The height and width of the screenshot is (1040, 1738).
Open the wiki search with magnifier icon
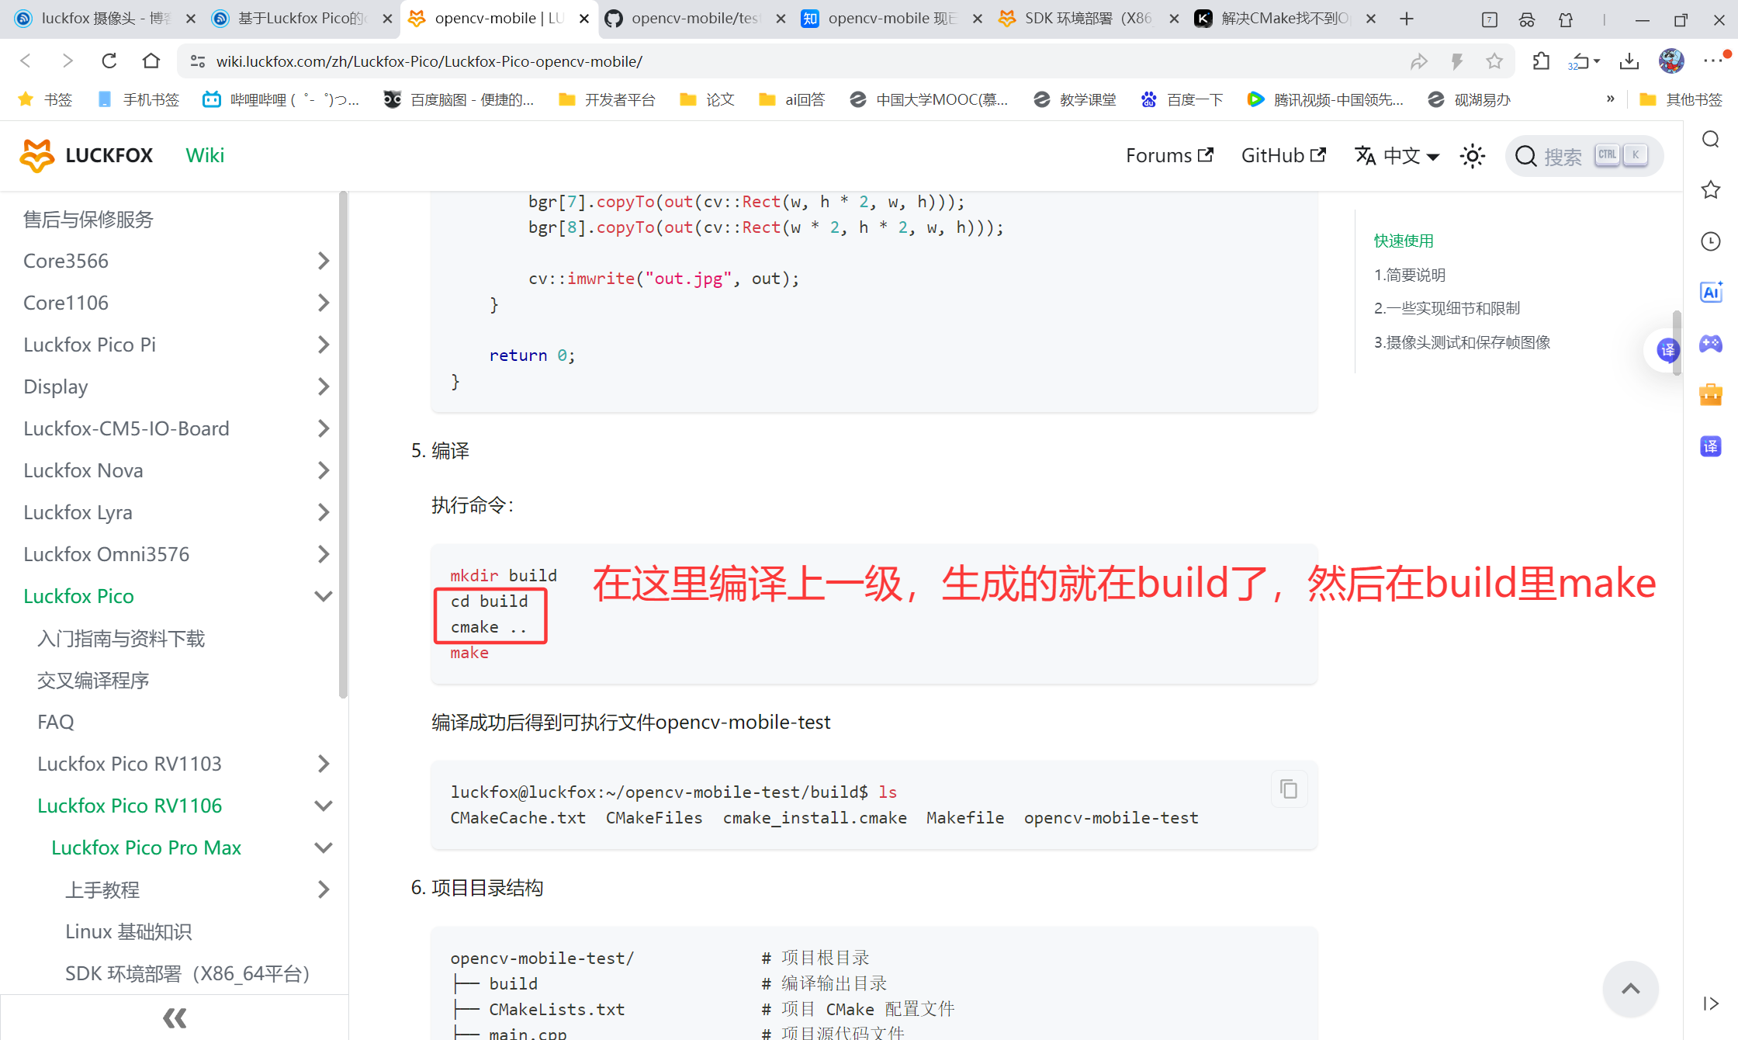[x=1525, y=155]
